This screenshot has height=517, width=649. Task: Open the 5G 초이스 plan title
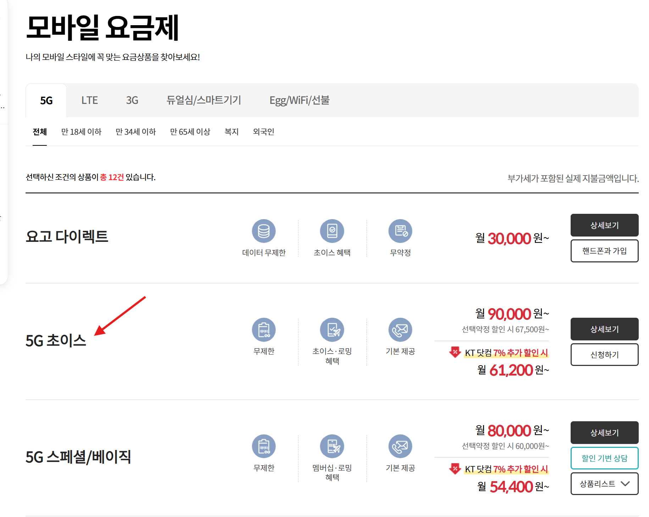coord(56,341)
